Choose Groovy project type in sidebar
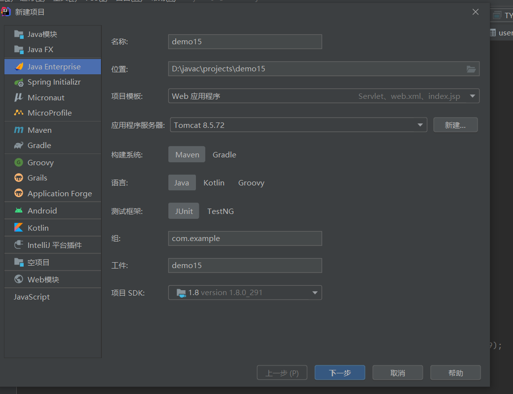The height and width of the screenshot is (394, 513). [x=53, y=162]
